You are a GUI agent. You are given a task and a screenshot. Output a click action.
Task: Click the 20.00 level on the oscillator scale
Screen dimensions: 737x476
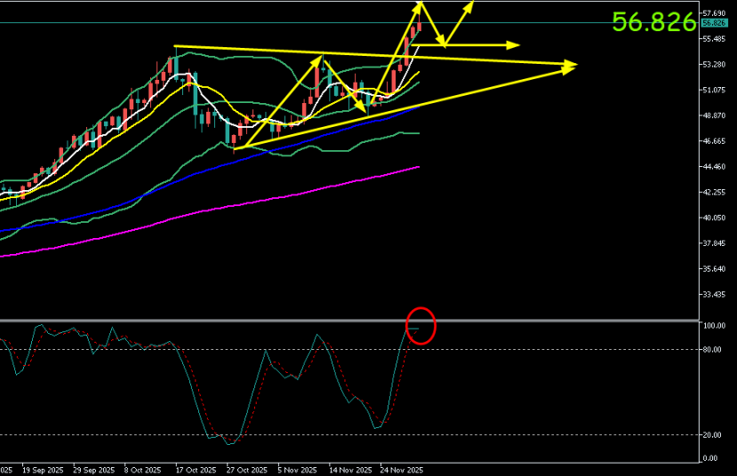(711, 435)
